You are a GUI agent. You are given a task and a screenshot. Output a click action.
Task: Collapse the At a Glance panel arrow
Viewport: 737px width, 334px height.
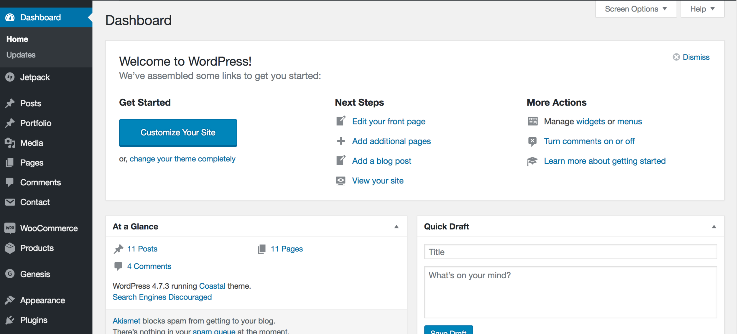[x=397, y=226]
